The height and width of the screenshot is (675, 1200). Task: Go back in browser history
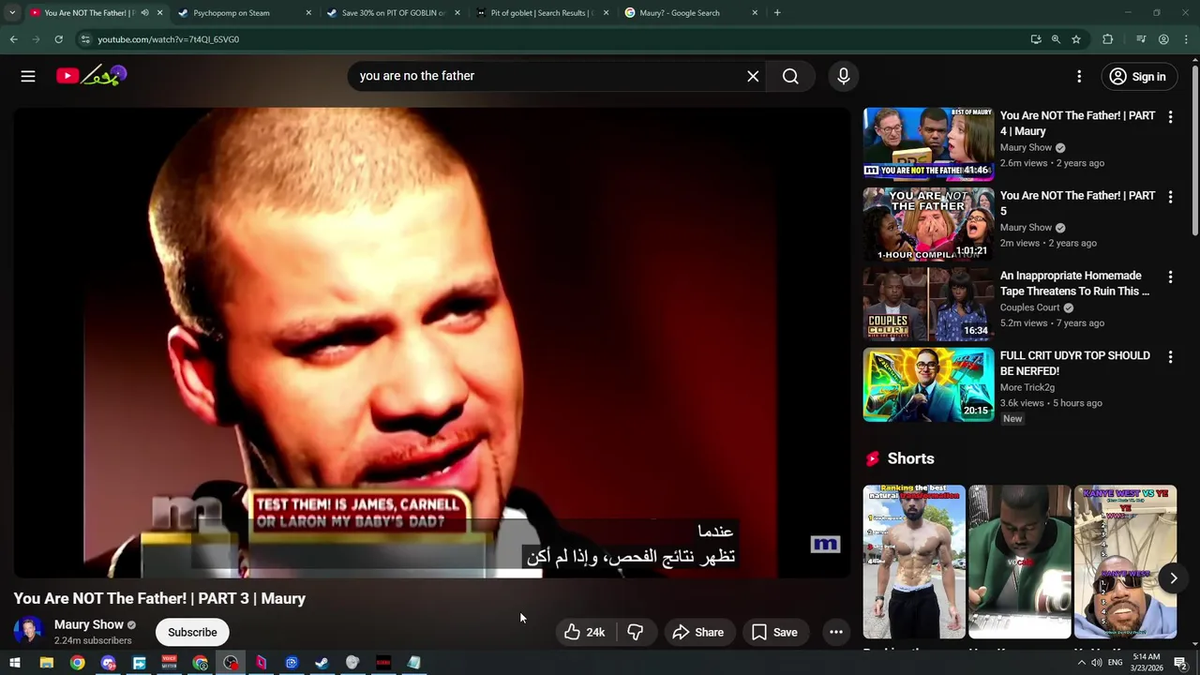[x=13, y=39]
